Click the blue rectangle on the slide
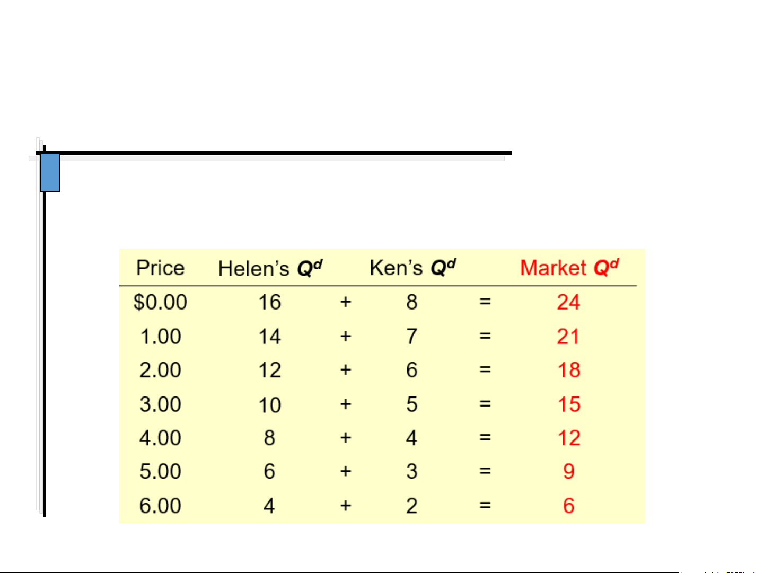Viewport: 764px width, 573px height. tap(50, 172)
